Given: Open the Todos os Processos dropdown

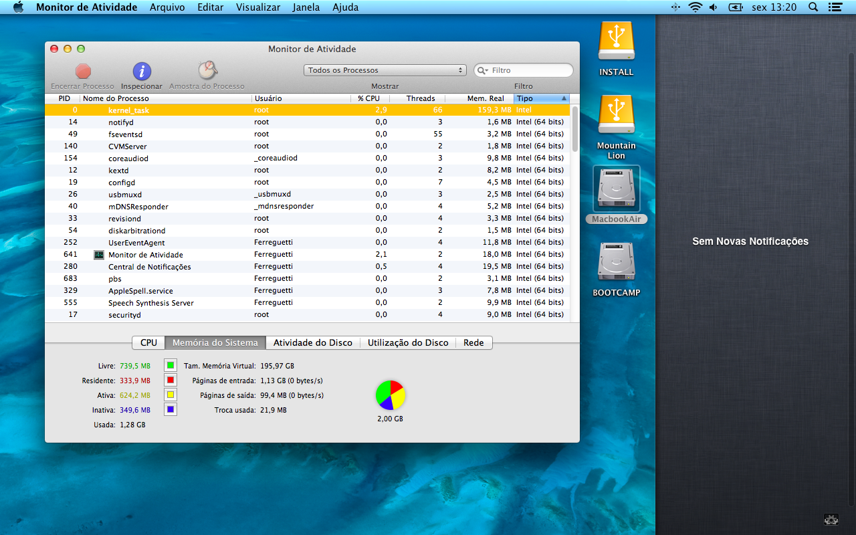Looking at the screenshot, I should pos(385,70).
